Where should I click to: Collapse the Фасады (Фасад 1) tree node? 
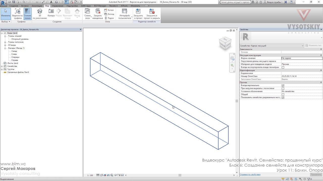click(x=5, y=48)
